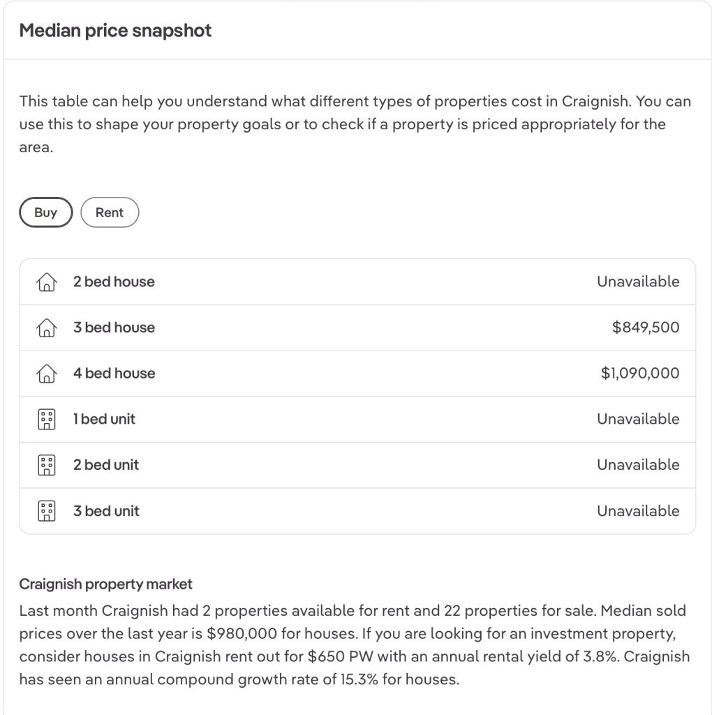
Task: Click Unavailable in the 2 bed house row
Action: pyautogui.click(x=637, y=282)
